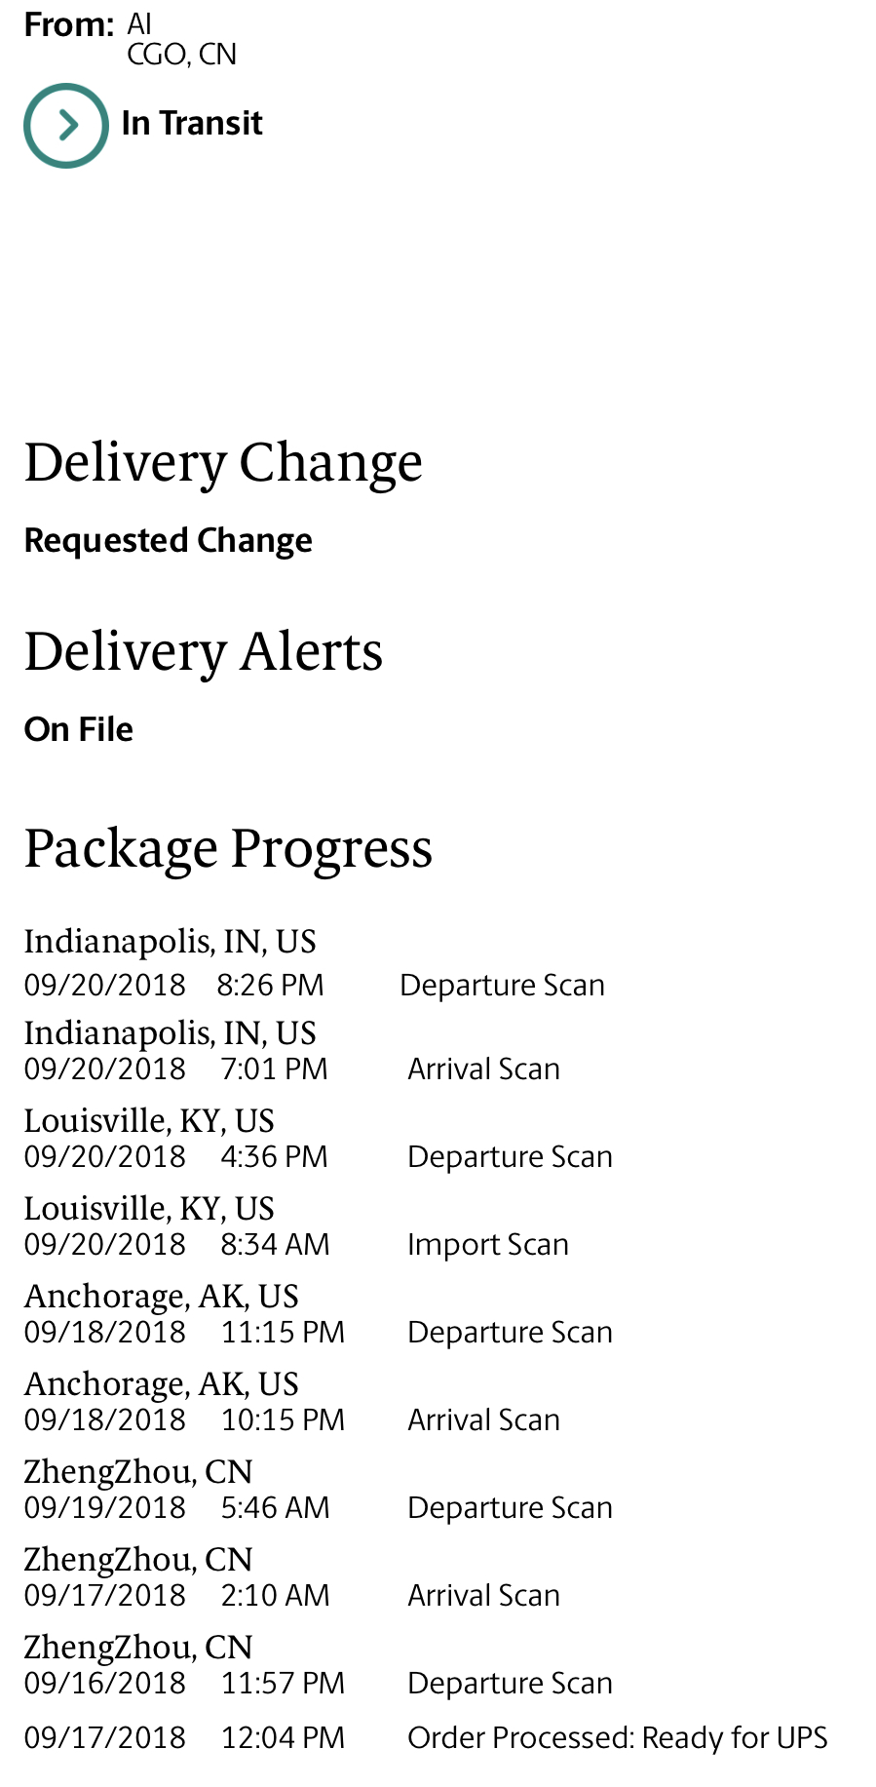The height and width of the screenshot is (1787, 876).
Task: Click the In Transit circle arrow icon
Action: pos(66,125)
